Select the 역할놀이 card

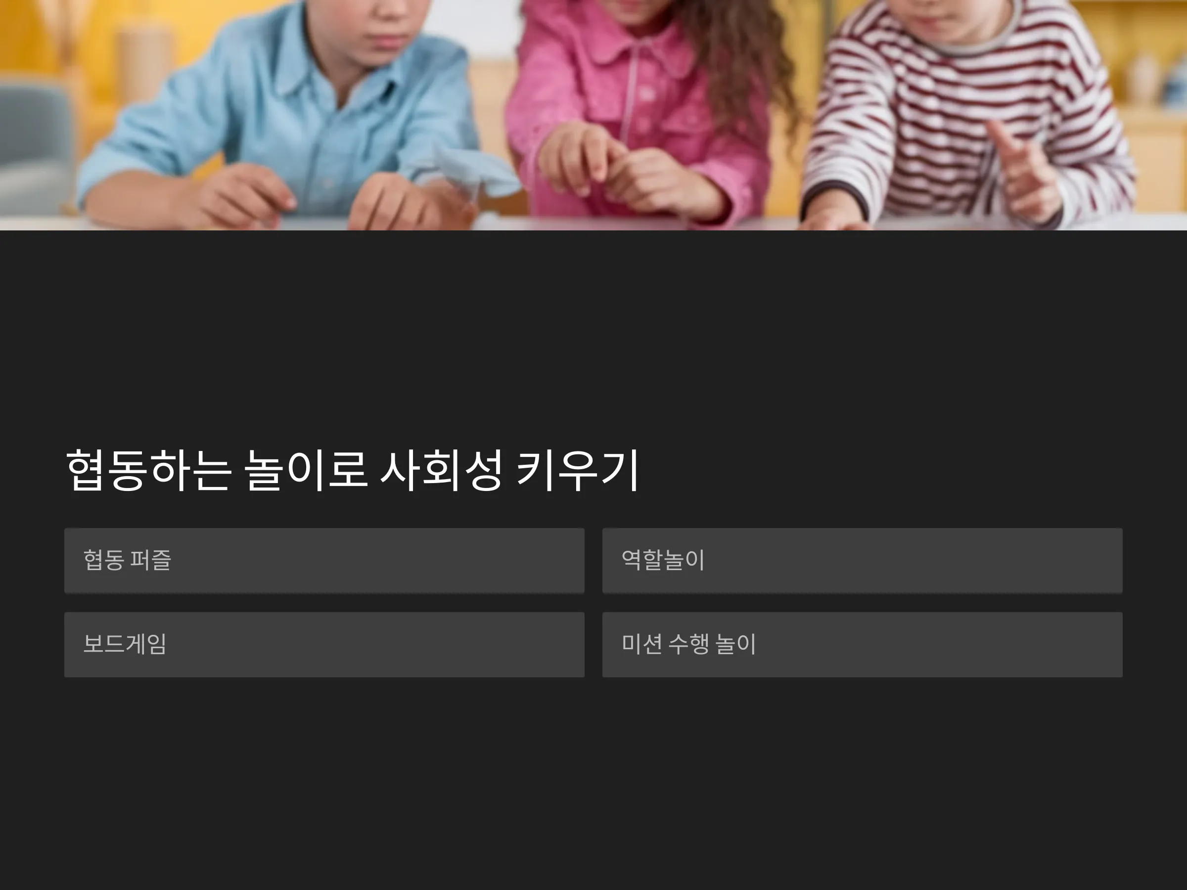point(863,561)
